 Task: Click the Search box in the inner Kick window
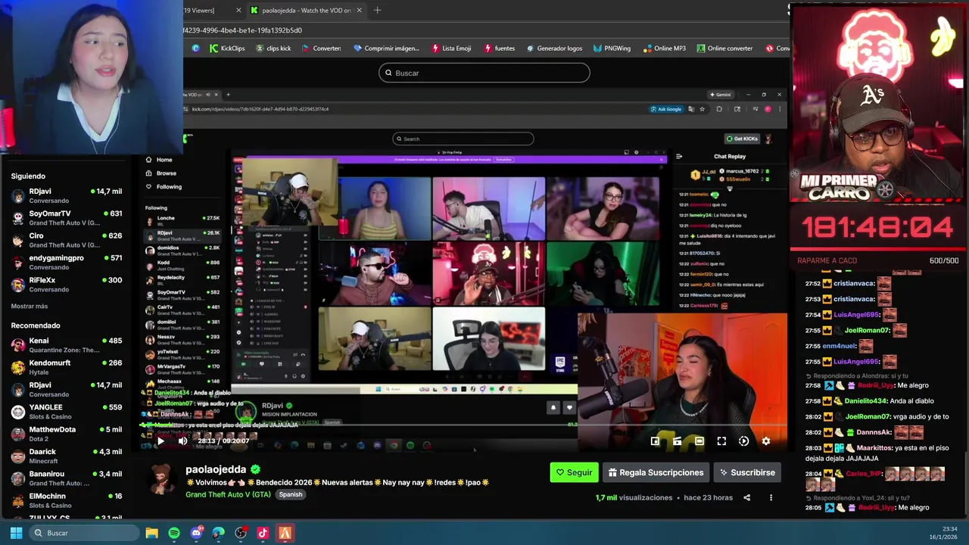click(x=463, y=139)
